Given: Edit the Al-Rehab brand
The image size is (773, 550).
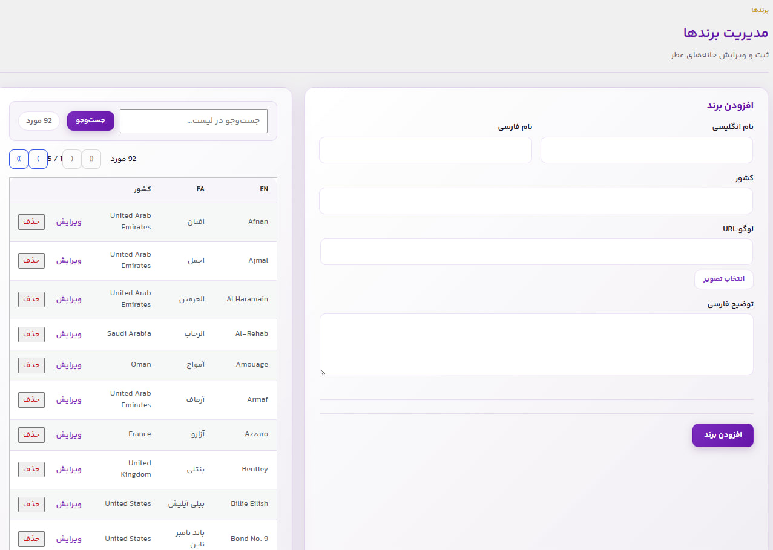Looking at the screenshot, I should pyautogui.click(x=69, y=334).
